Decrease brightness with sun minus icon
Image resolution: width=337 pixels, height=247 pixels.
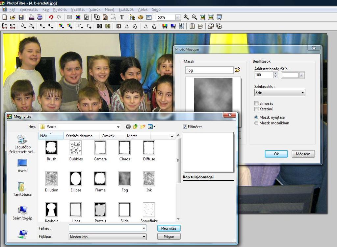pyautogui.click(x=23, y=26)
